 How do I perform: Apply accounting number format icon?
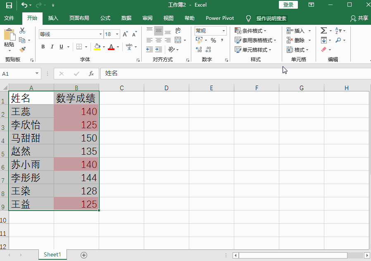pos(199,40)
